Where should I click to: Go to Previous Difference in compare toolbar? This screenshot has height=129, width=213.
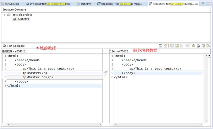198,46
